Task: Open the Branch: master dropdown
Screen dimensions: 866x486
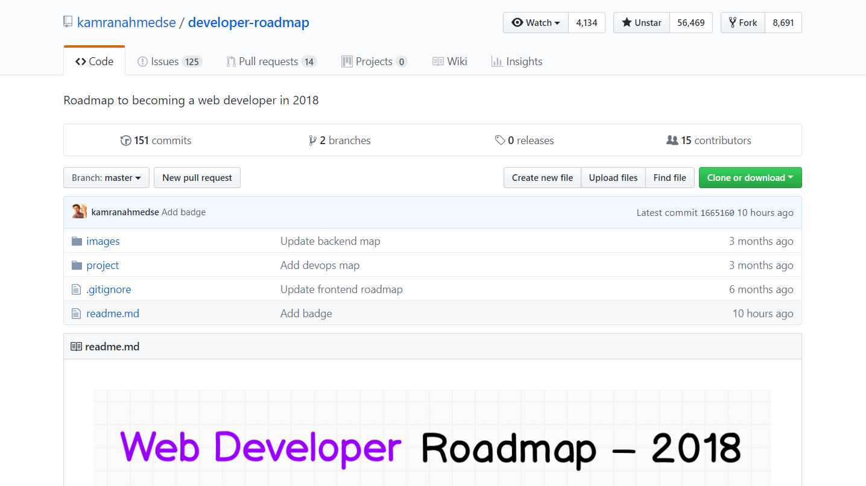Action: 106,178
